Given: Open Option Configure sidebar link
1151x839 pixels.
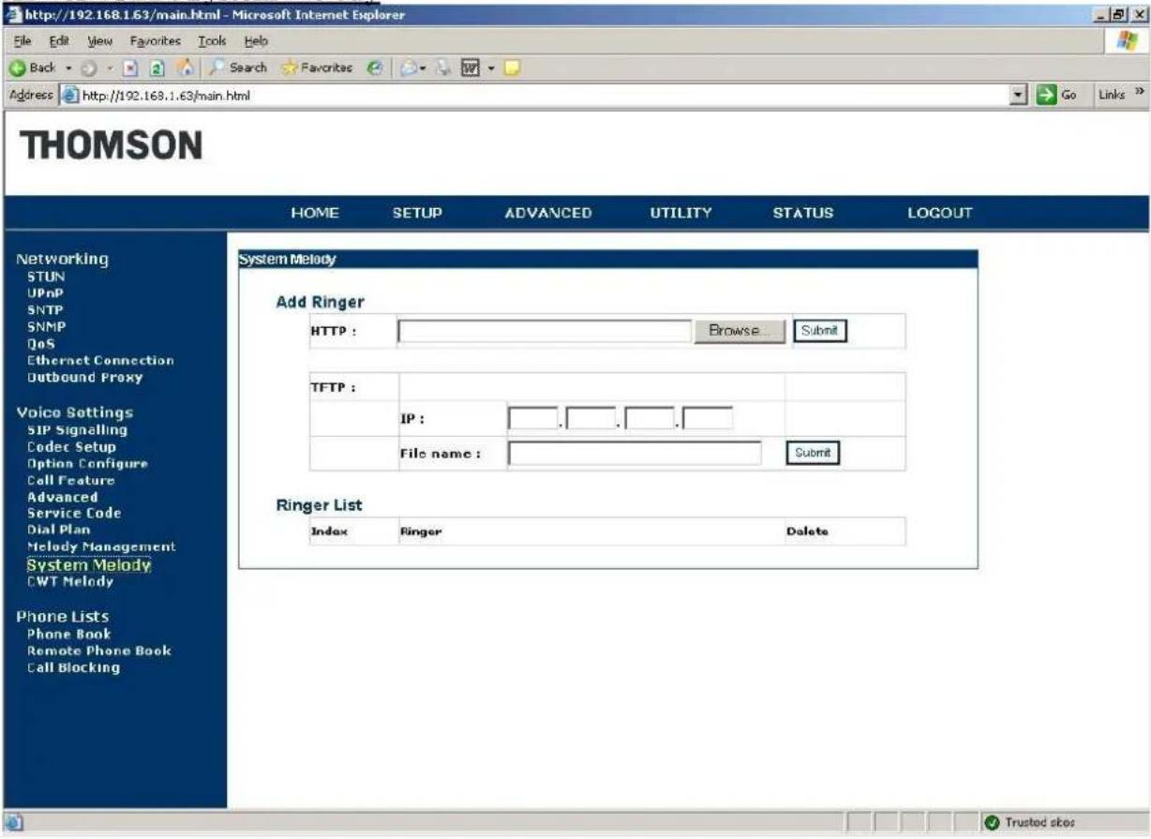Looking at the screenshot, I should (87, 463).
